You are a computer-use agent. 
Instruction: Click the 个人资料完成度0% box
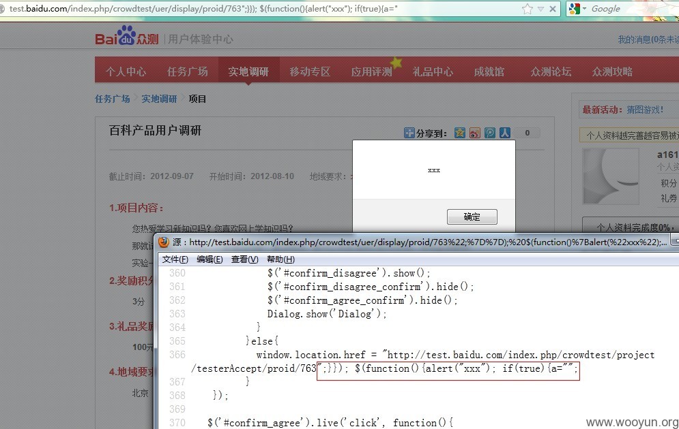(x=631, y=226)
